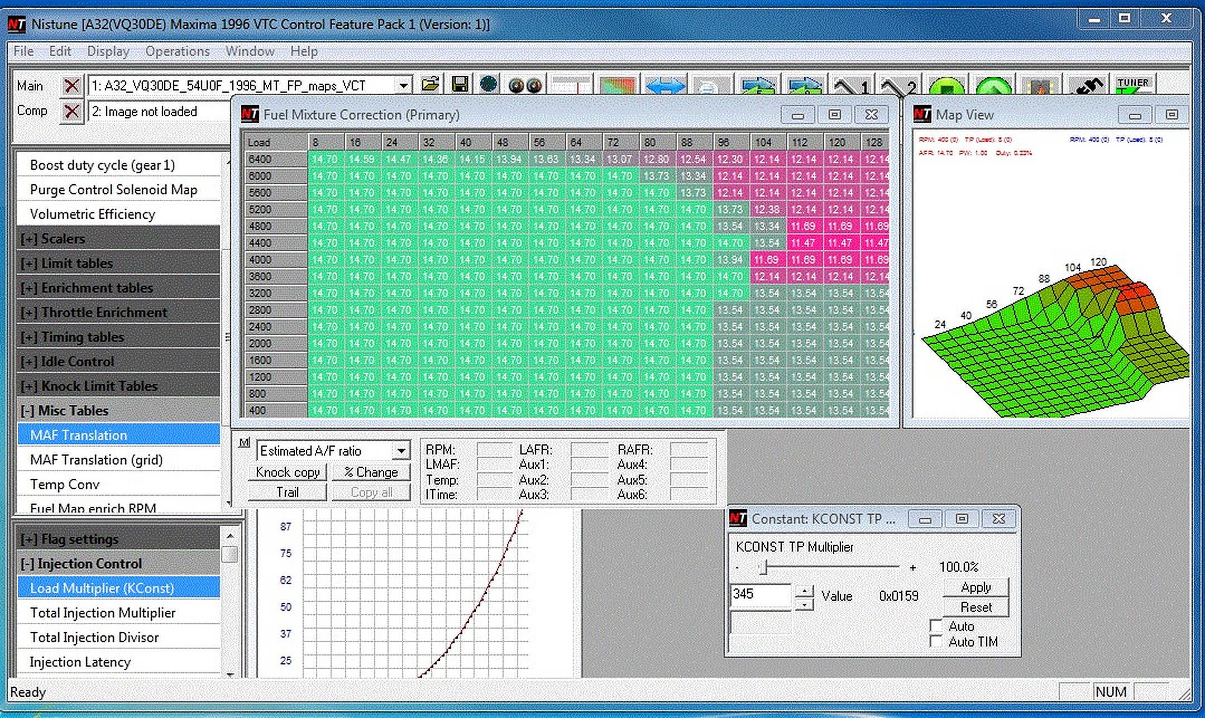The width and height of the screenshot is (1205, 718).
Task: Open the Estimated A/F ratio dropdown
Action: coord(401,451)
